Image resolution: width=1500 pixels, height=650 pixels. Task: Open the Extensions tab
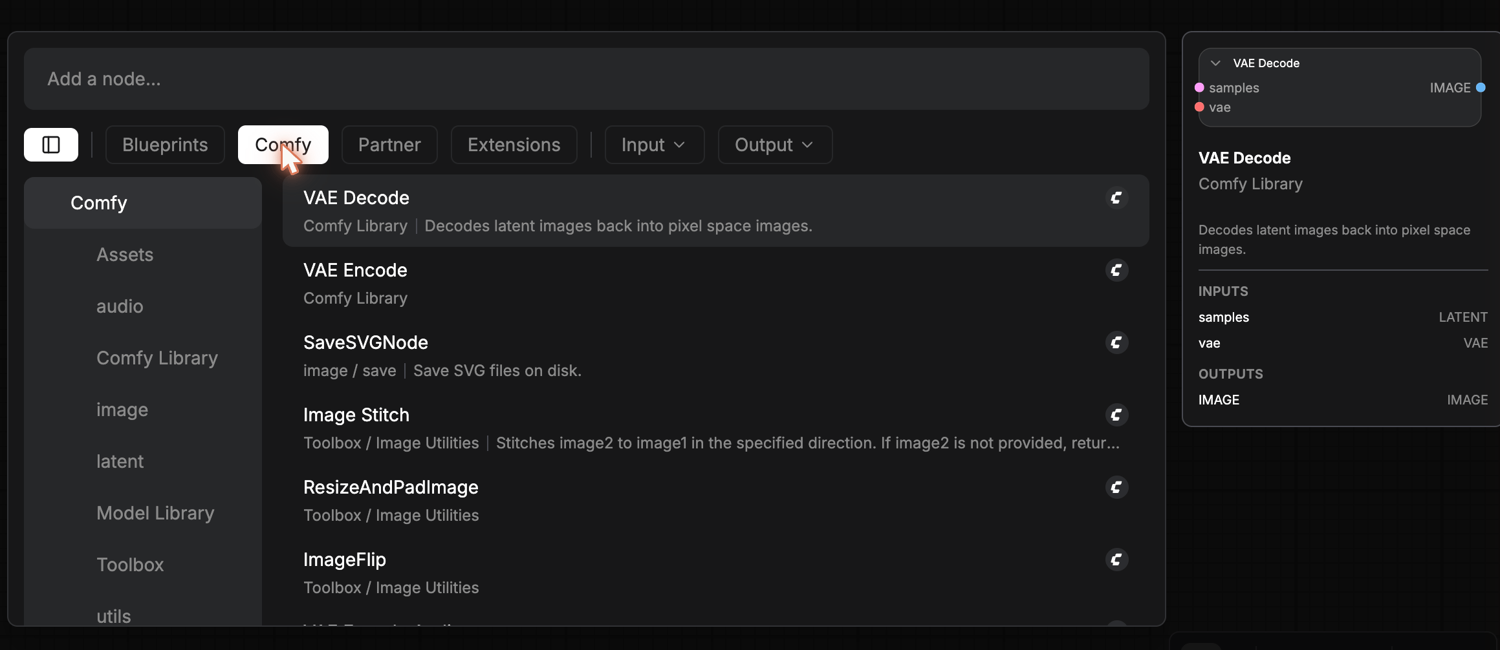(x=514, y=145)
